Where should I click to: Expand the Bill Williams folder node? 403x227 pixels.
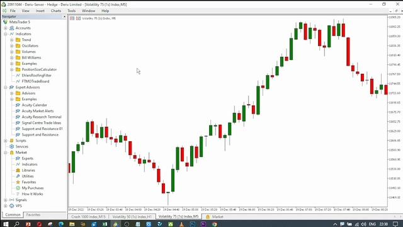pyautogui.click(x=11, y=57)
